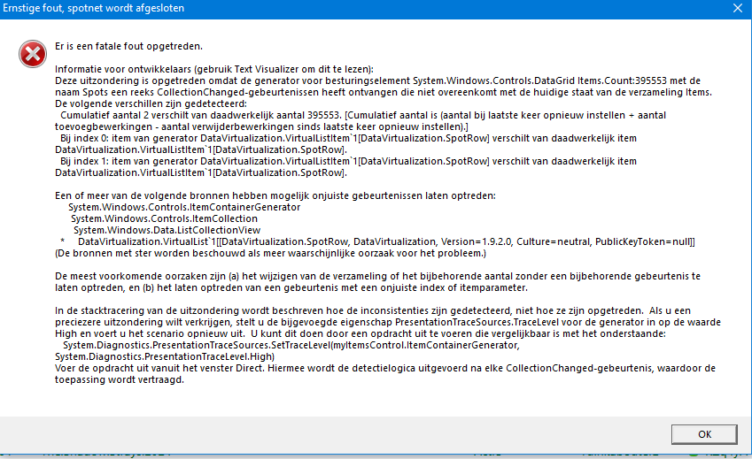752x459 pixels.
Task: Click the text 'Er is een fatale fout opgetreden.'
Action: coord(128,46)
